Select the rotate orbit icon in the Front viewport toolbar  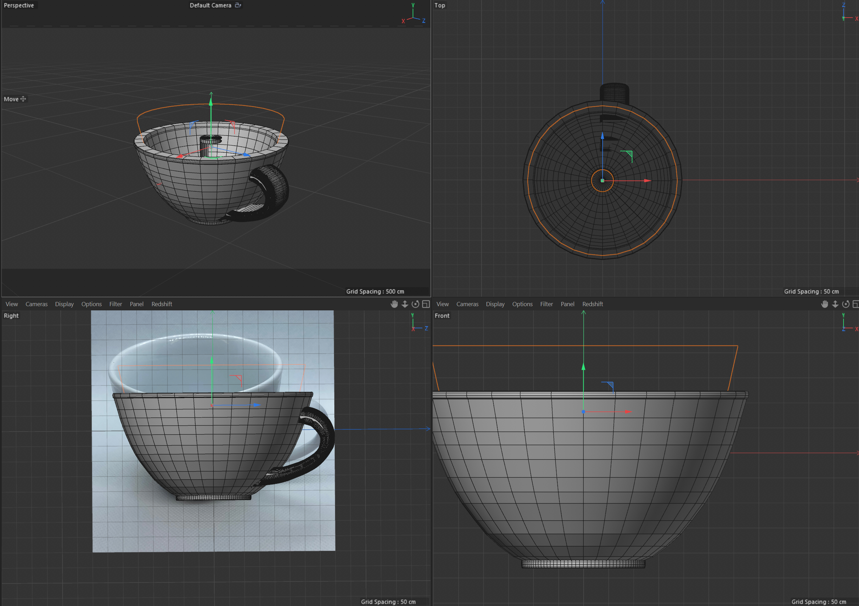(846, 304)
